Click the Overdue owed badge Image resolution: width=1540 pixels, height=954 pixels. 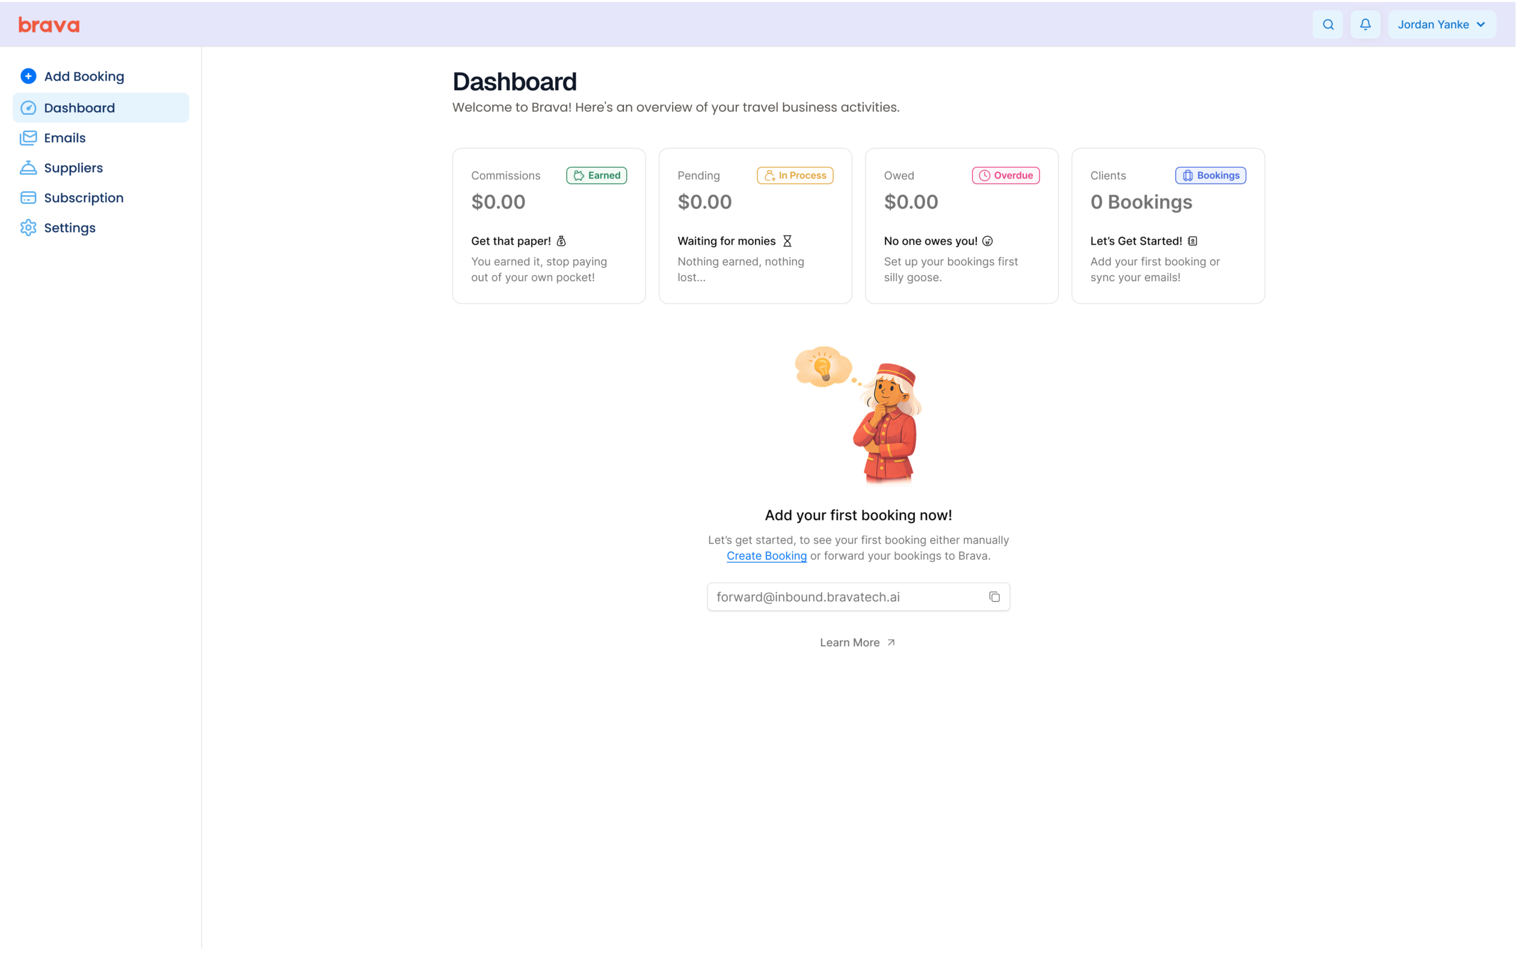click(1005, 176)
